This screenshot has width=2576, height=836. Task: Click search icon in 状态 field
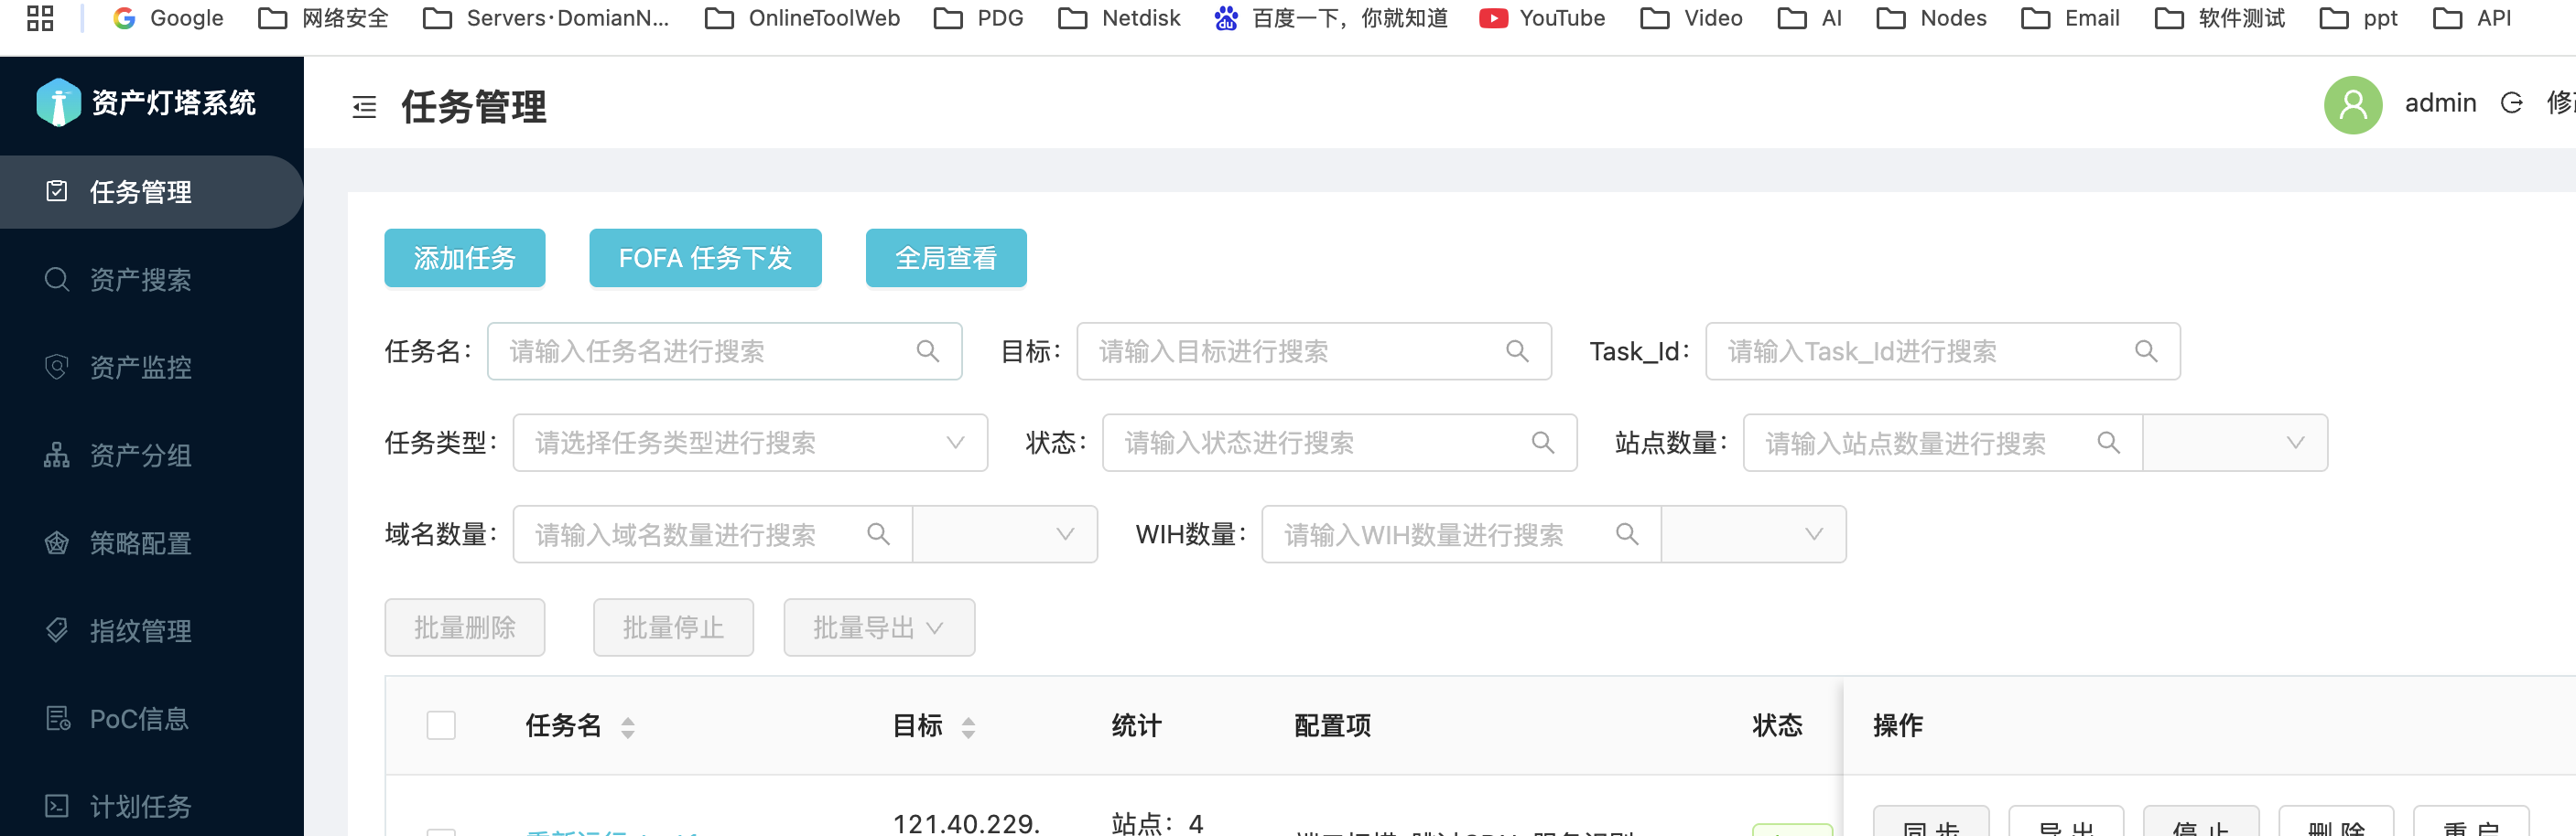coord(1542,444)
